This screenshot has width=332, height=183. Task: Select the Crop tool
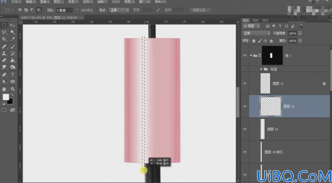[x=4, y=39]
